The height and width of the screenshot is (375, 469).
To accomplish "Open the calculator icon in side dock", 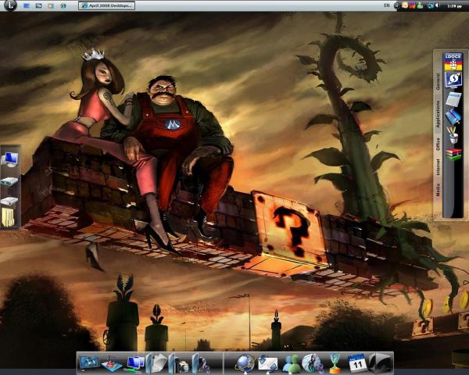I will (453, 99).
